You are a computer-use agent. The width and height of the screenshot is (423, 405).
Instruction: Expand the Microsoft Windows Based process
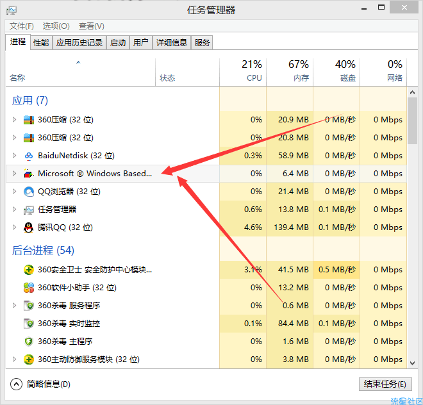point(14,173)
